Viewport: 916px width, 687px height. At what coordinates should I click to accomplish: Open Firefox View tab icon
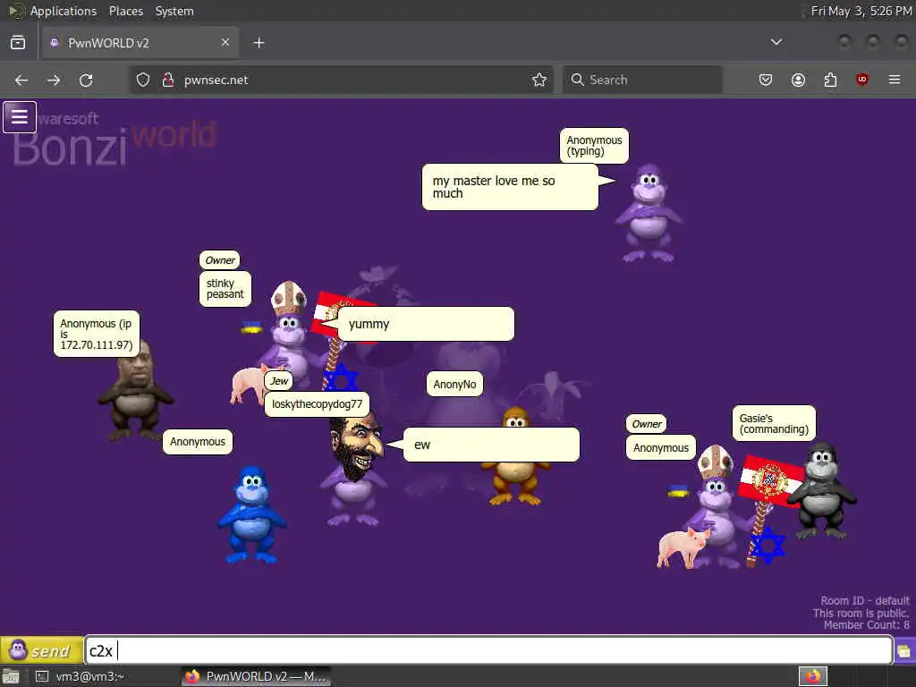(18, 43)
